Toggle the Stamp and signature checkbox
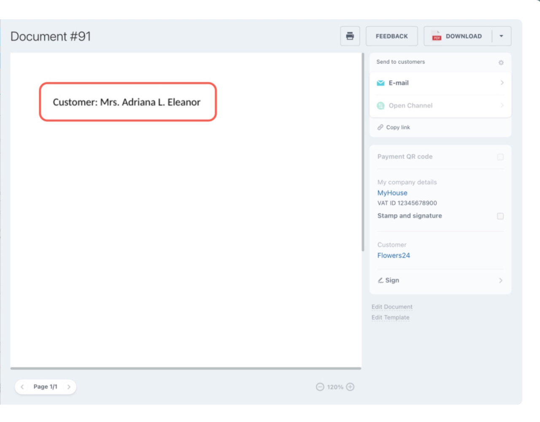540x422 pixels. [500, 216]
